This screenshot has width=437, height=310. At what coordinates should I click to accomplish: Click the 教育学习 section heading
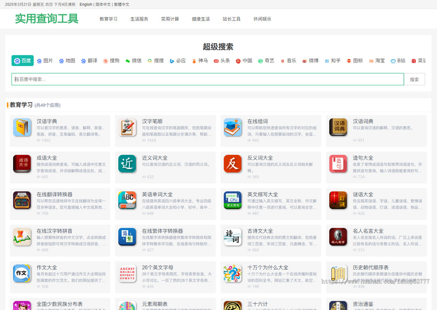coord(21,105)
